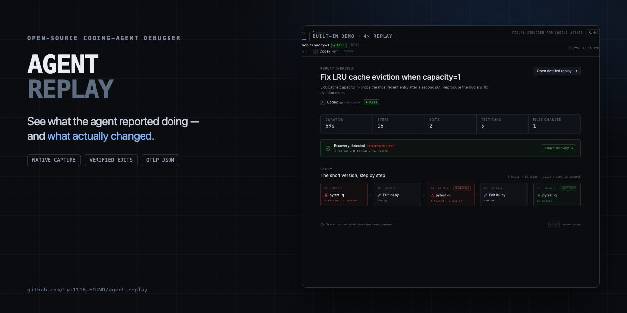Screen dimensions: 627x313
Task: Open the github.com/Lyz1116-FOUND/agent-replay link
Action: (x=87, y=290)
